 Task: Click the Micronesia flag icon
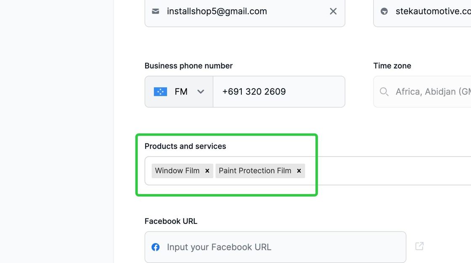pos(160,92)
